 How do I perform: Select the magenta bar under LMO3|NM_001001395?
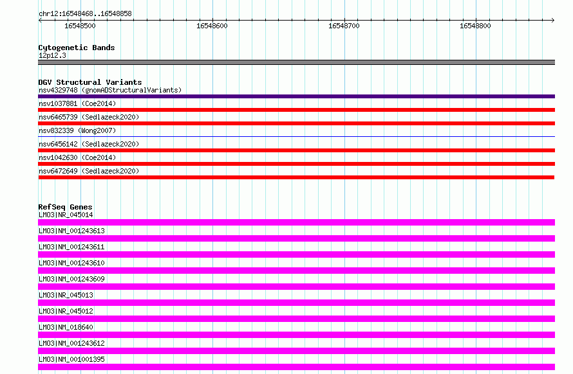pyautogui.click(x=296, y=367)
